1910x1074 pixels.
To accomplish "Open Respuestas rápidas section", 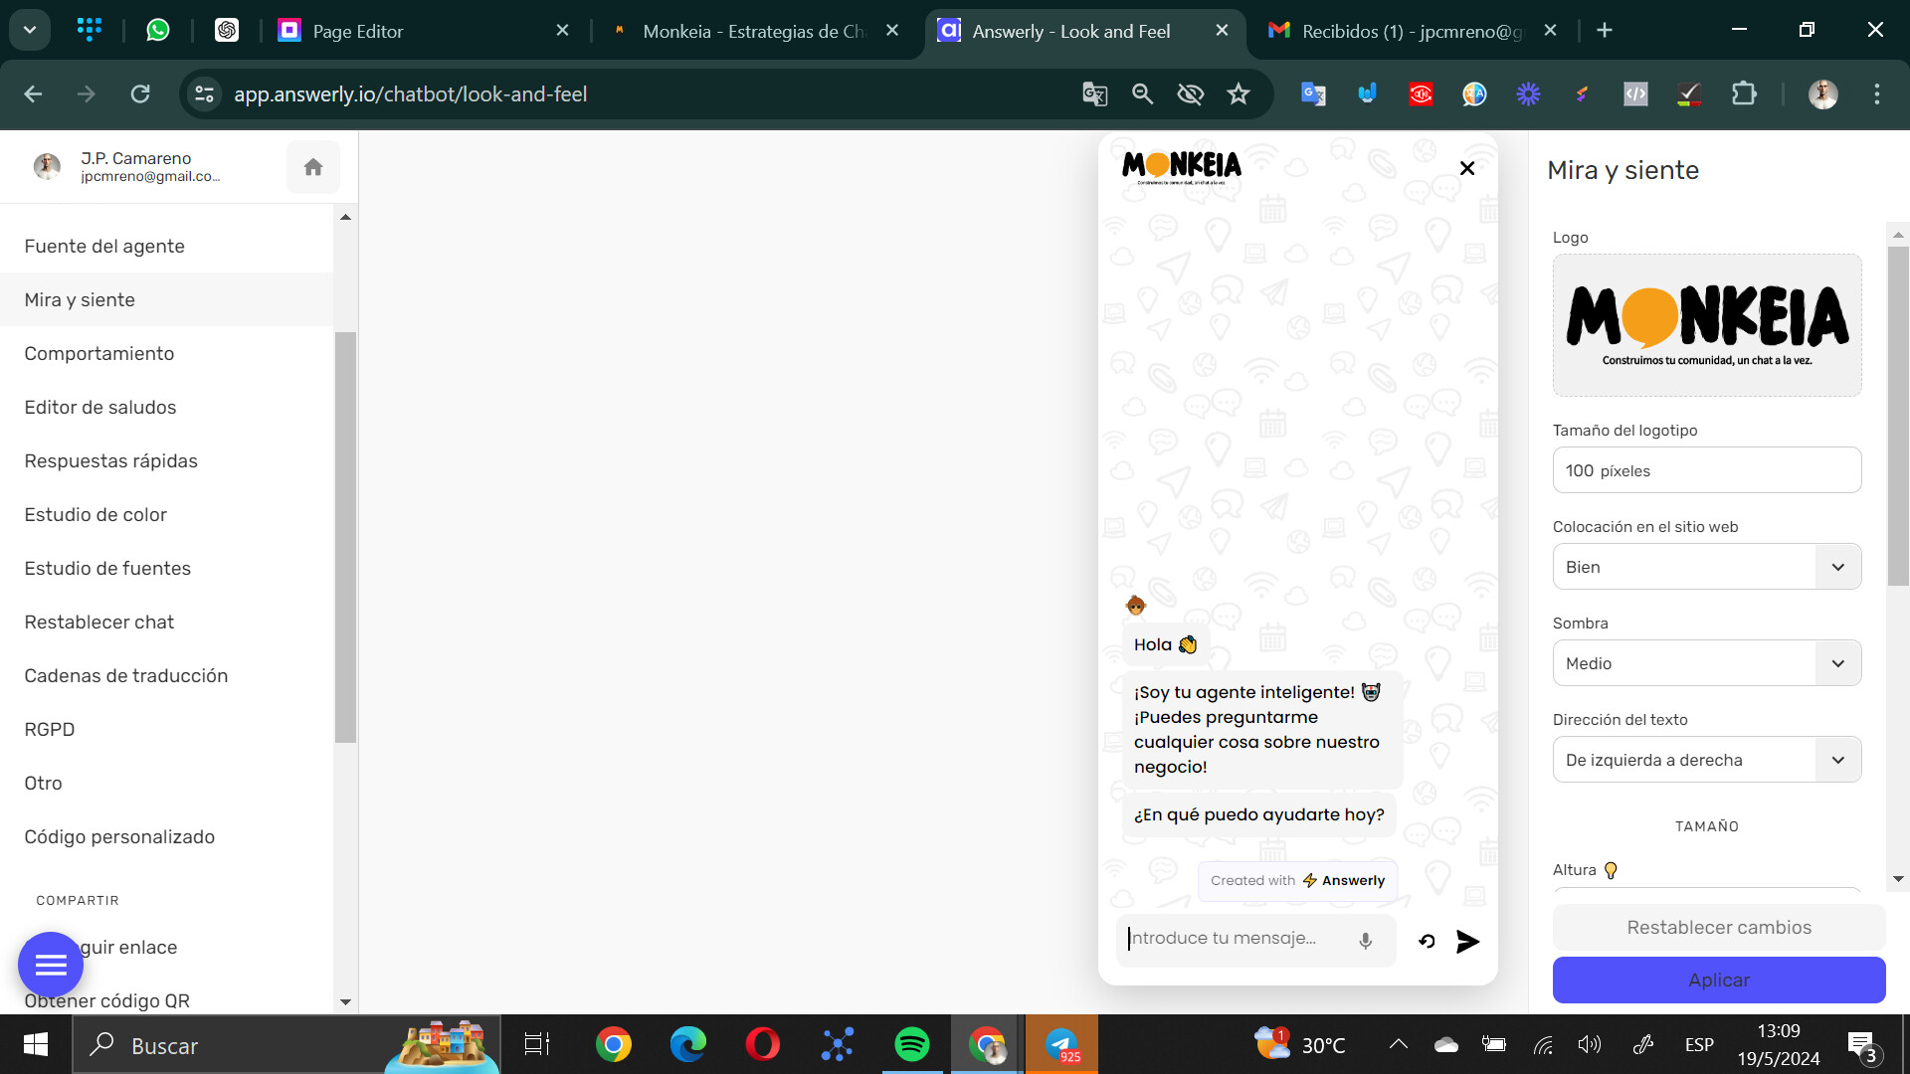I will [x=166, y=460].
